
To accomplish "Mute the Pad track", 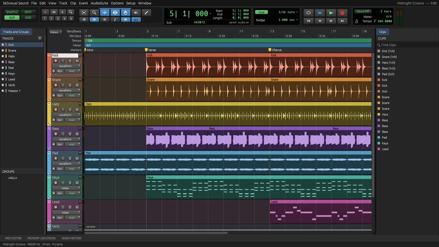I will (77, 158).
